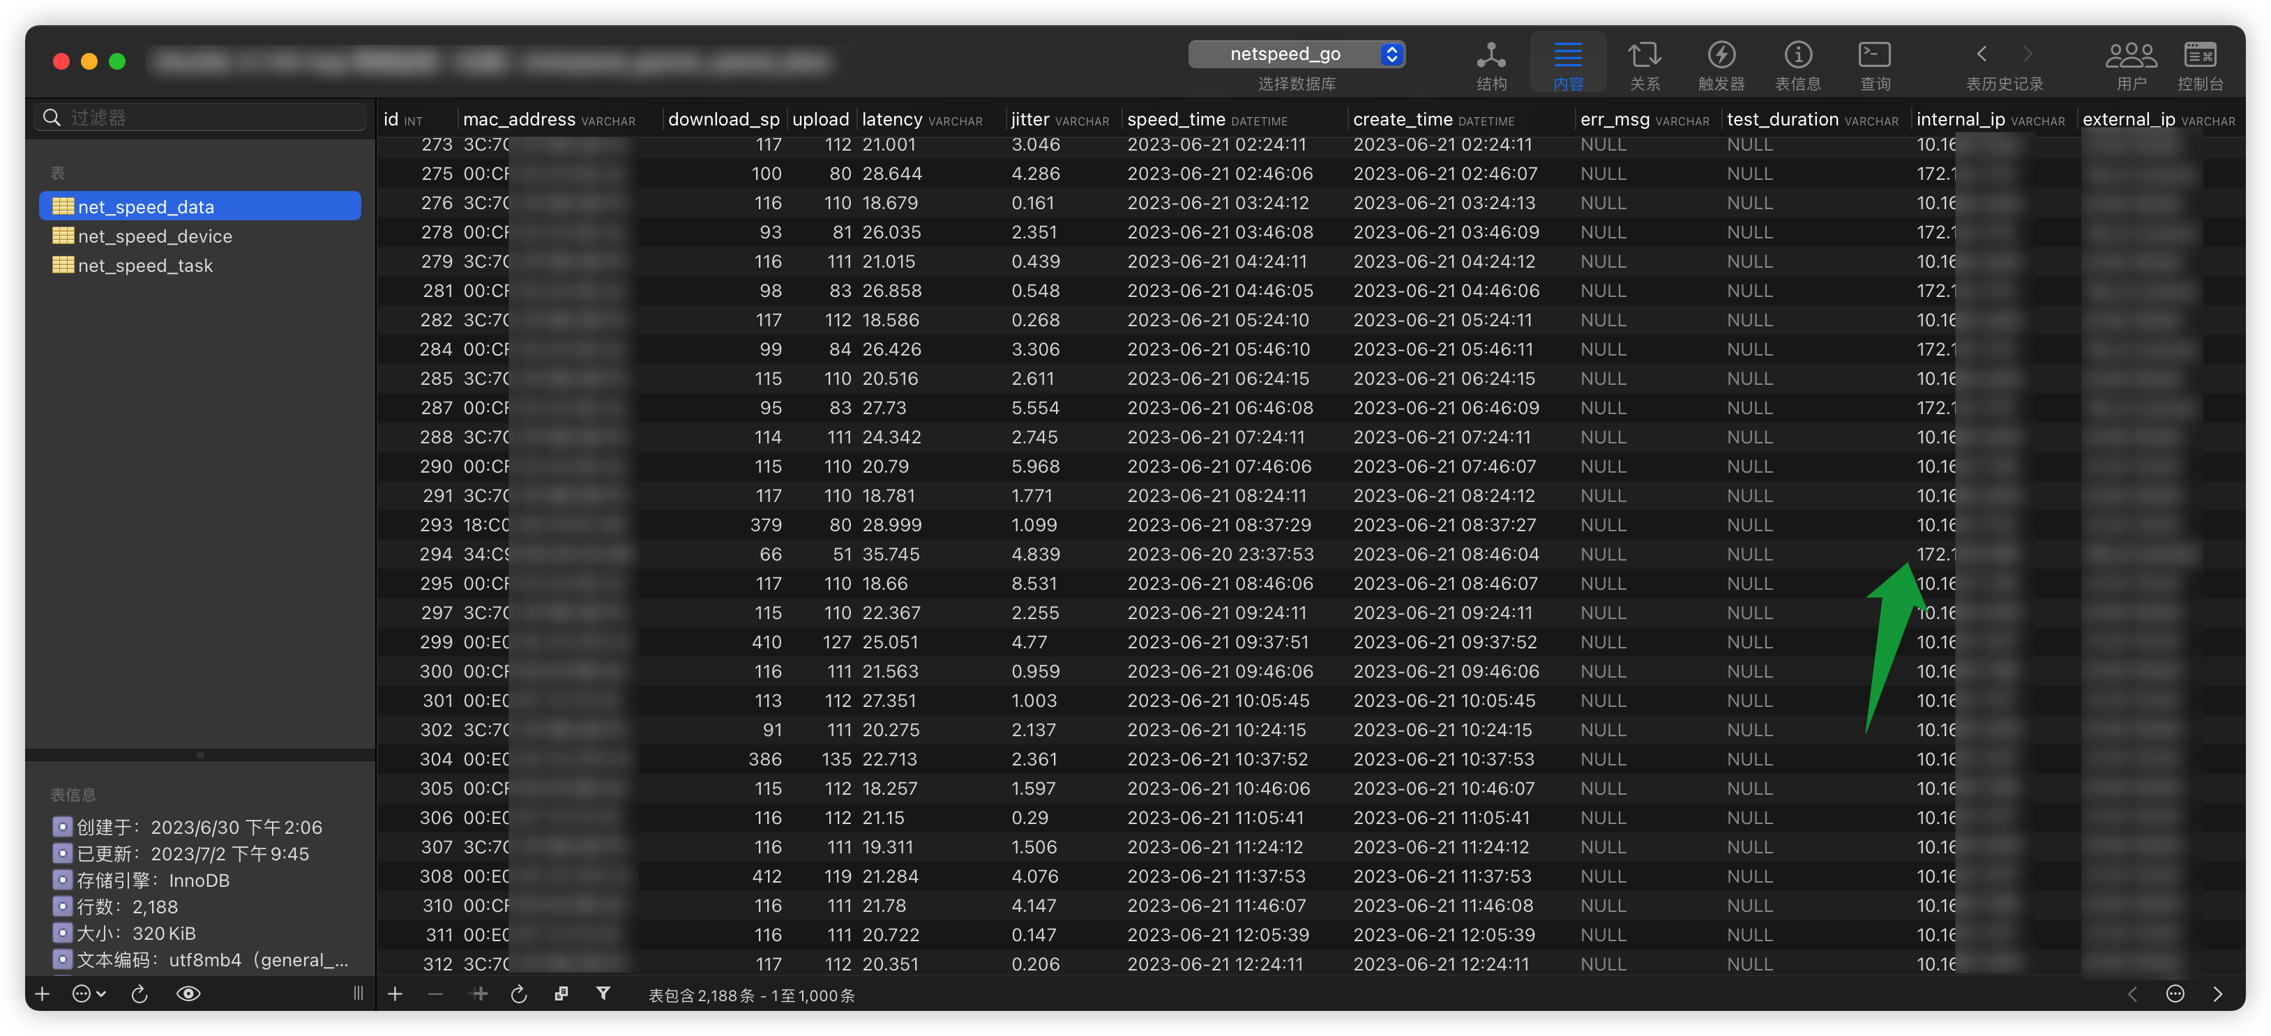This screenshot has height=1036, width=2271.
Task: Click the filter funnel icon below the table
Action: (603, 993)
